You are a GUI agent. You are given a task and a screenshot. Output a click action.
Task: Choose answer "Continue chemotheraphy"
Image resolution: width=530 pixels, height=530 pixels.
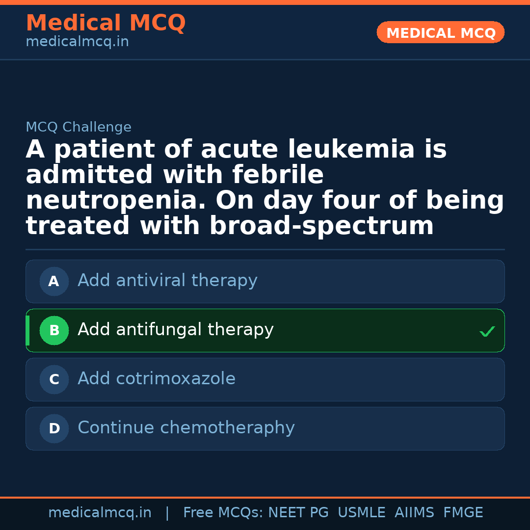[186, 428]
